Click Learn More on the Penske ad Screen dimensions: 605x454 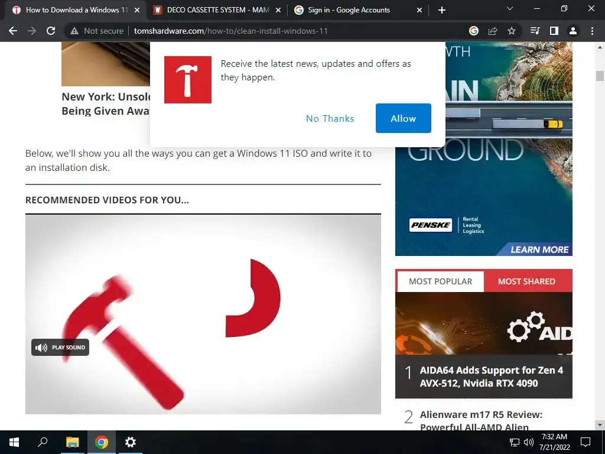tap(539, 249)
